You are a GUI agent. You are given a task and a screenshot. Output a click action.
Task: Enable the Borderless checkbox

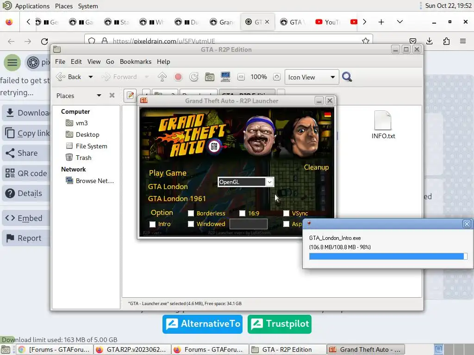pos(191,213)
